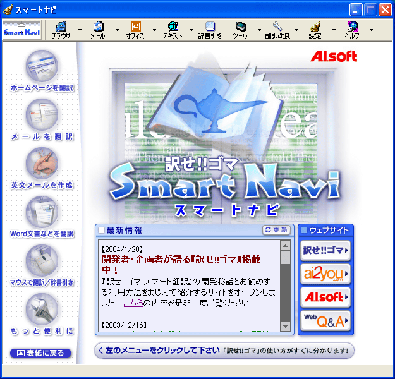The height and width of the screenshot is (379, 395).
Task: Launch the 辞書引き dictionary icon
Action: 210,30
